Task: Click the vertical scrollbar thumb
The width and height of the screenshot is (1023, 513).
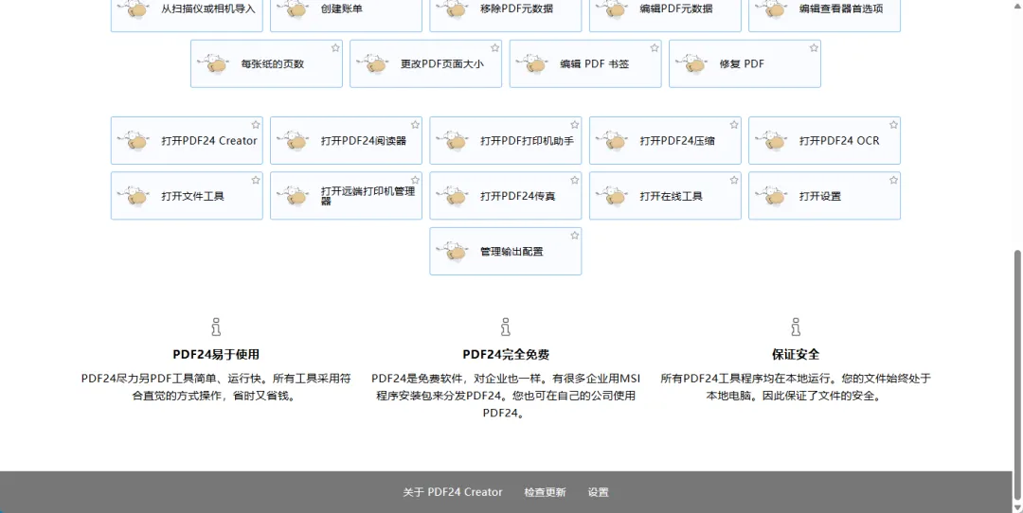Action: click(x=1017, y=374)
